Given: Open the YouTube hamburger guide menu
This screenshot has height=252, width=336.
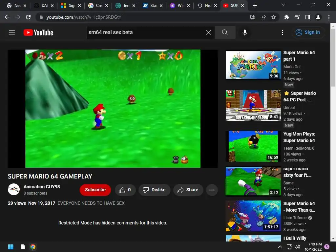Looking at the screenshot, I should point(12,32).
